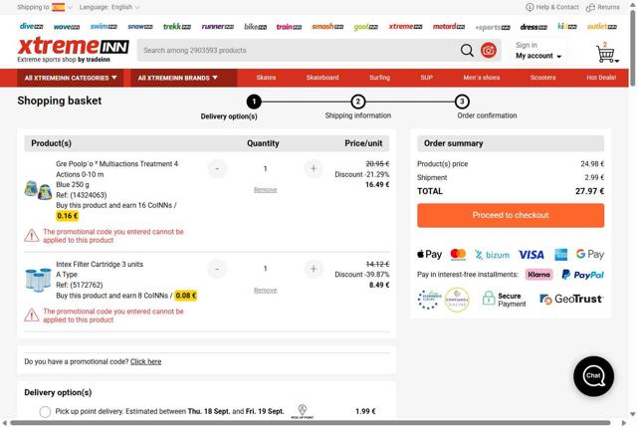
Task: Select Pick up point delivery radio button
Action: pyautogui.click(x=45, y=411)
